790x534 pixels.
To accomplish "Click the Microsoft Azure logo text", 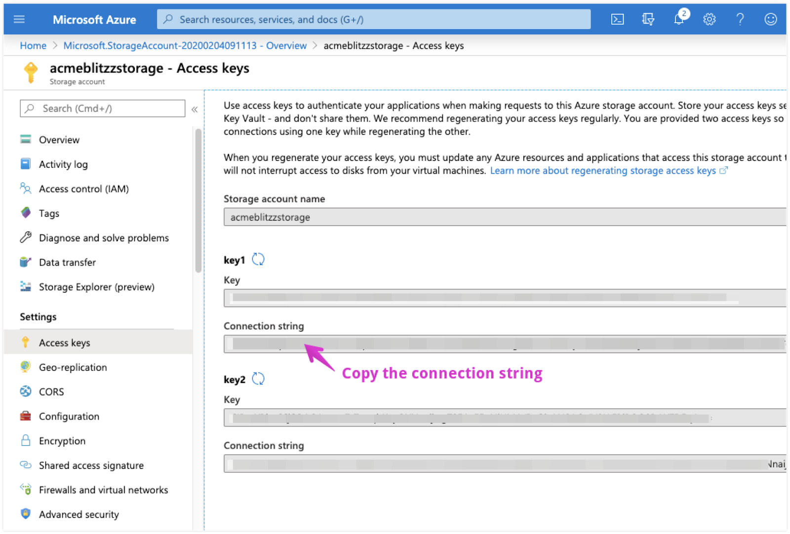I will [x=94, y=19].
